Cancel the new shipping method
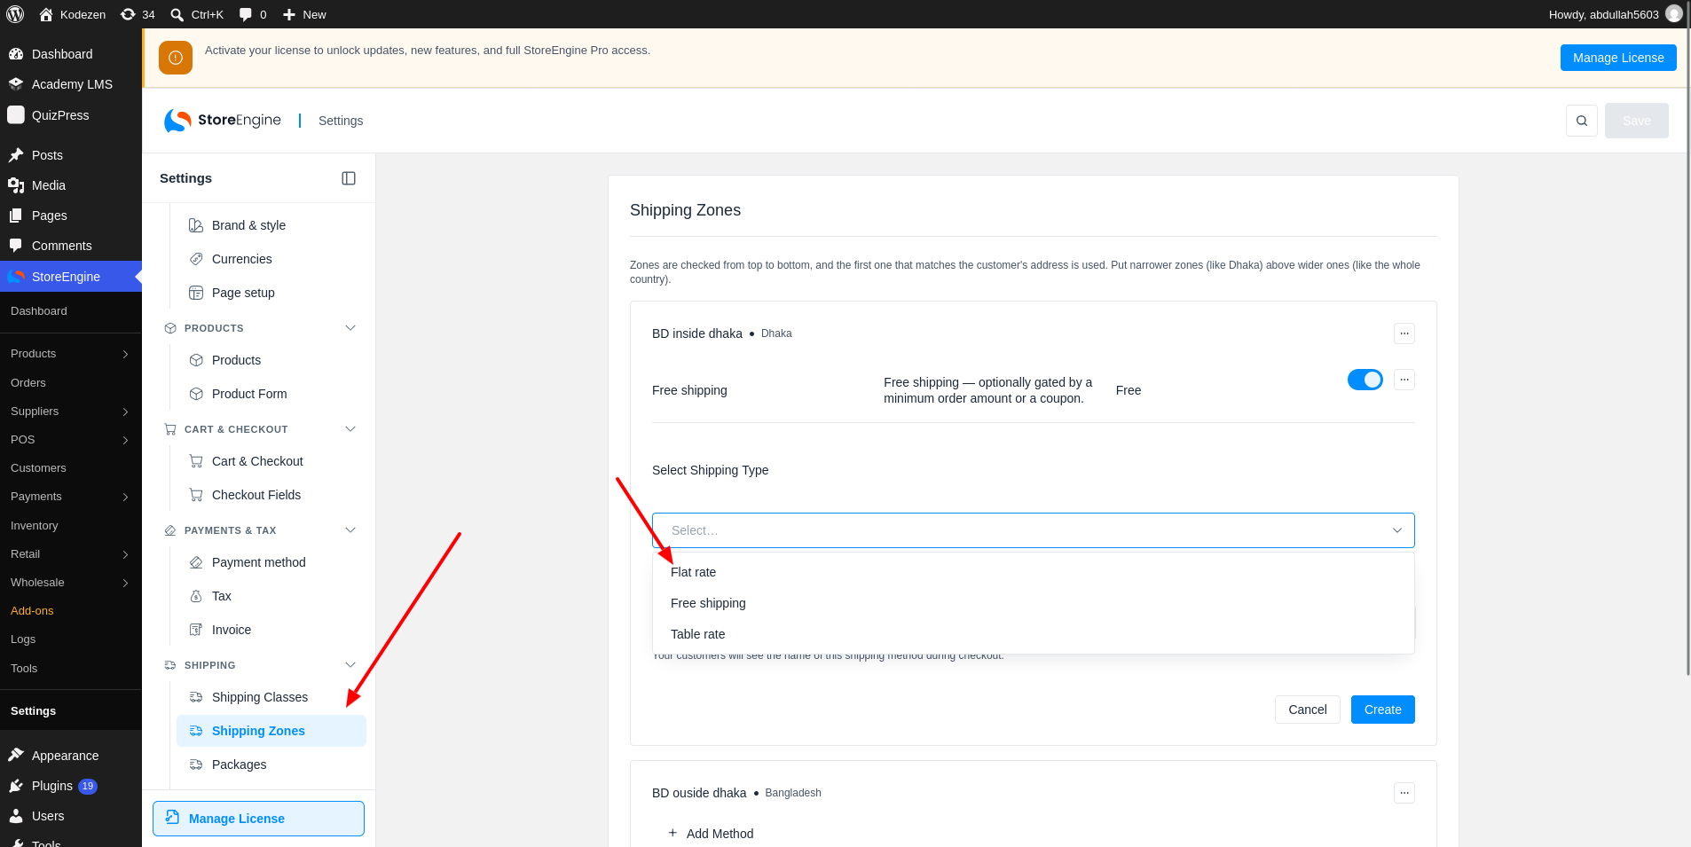Viewport: 1691px width, 847px height. [x=1307, y=710]
